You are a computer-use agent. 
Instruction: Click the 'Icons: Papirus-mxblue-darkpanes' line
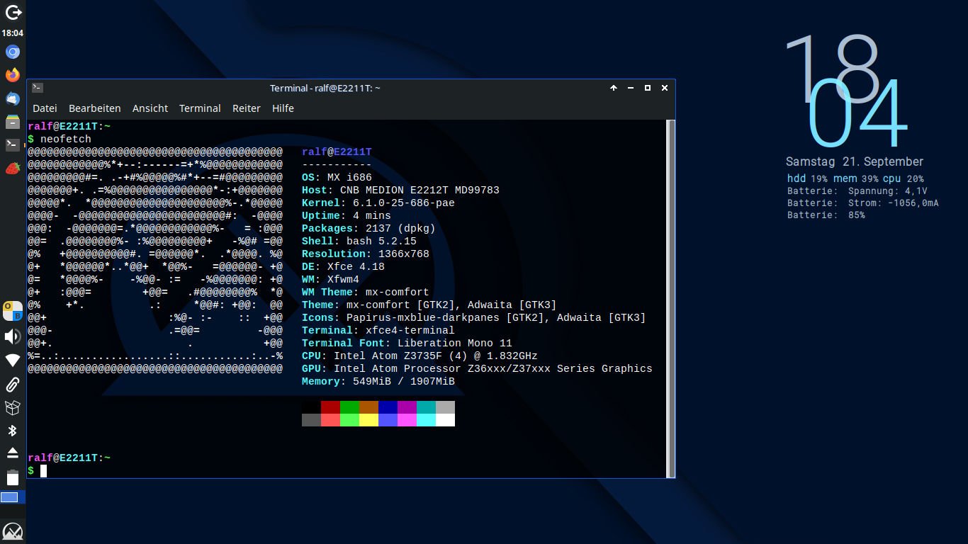click(474, 318)
